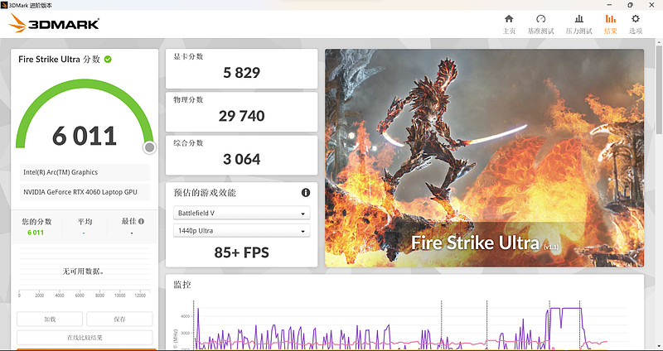The width and height of the screenshot is (663, 351).
Task: Click the 平均 average score label
Action: (x=85, y=221)
